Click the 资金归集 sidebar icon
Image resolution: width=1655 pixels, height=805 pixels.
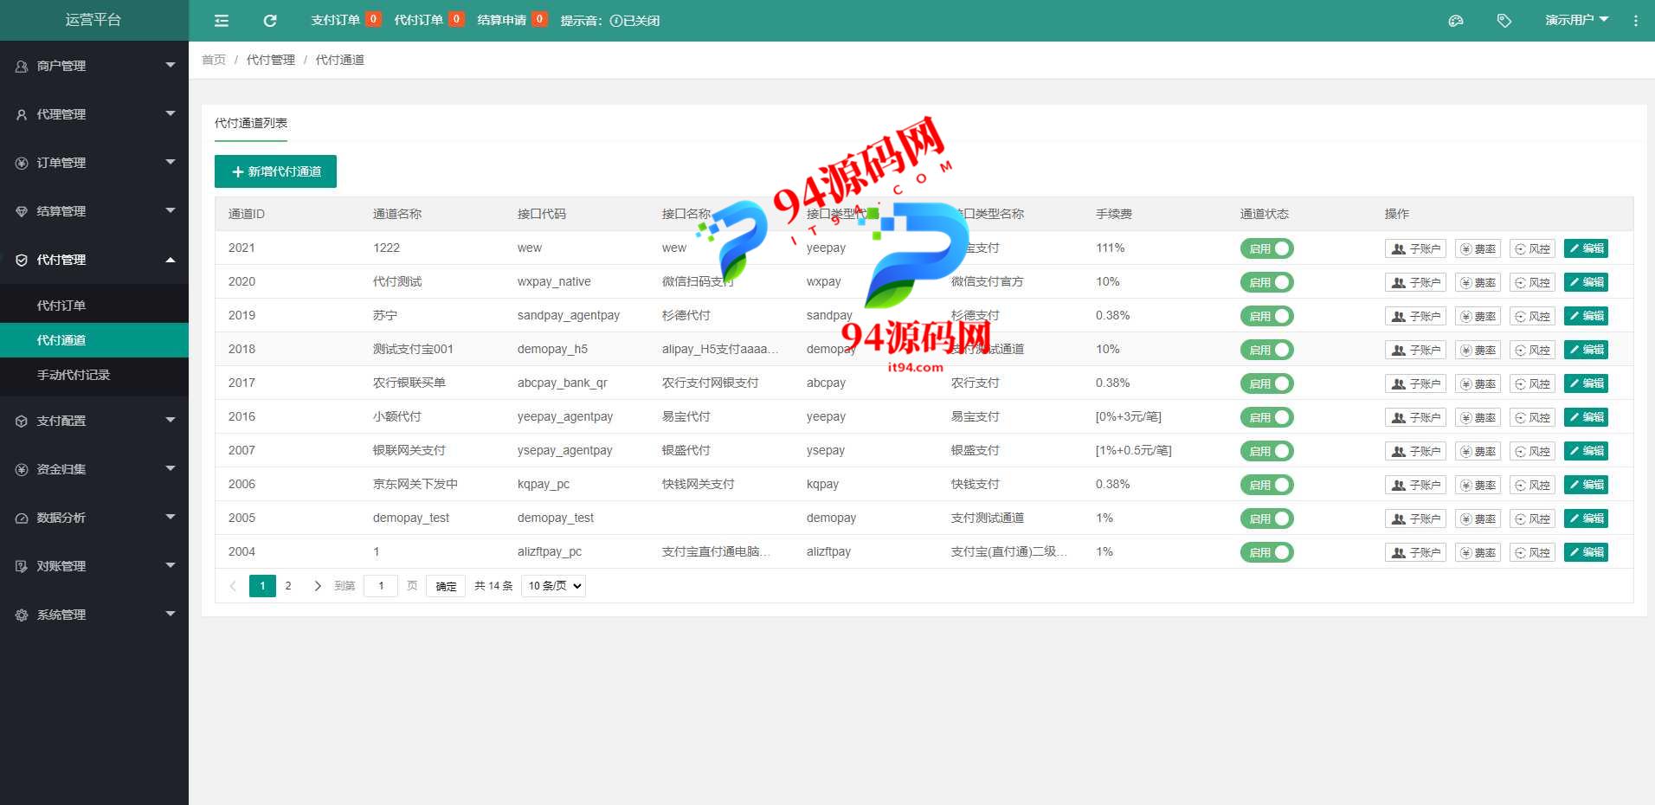click(x=22, y=469)
